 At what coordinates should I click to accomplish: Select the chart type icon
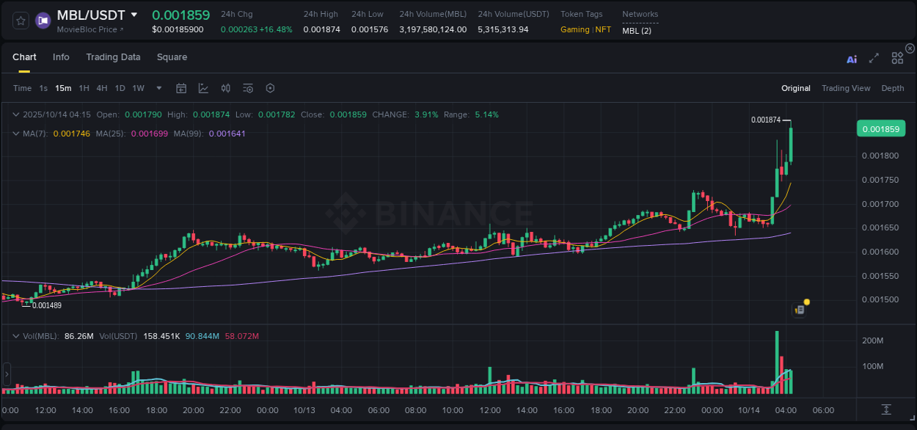[x=203, y=88]
